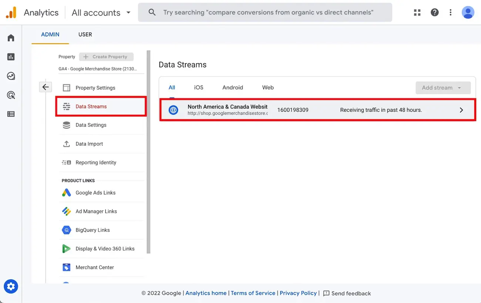Open the Explore icon in left rail
The width and height of the screenshot is (481, 303).
coord(11,76)
